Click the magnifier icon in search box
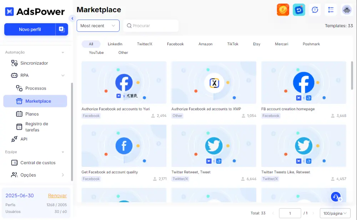 tap(129, 26)
